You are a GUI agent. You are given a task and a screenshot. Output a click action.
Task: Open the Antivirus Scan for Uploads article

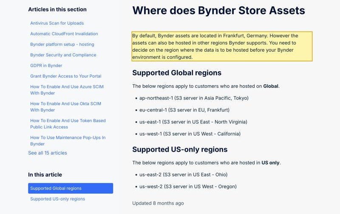[57, 23]
